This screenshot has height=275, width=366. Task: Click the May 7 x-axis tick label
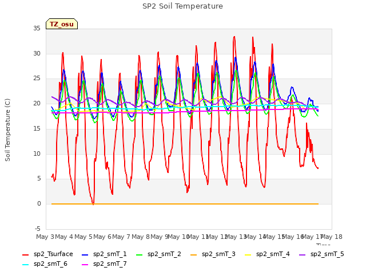[121, 237]
